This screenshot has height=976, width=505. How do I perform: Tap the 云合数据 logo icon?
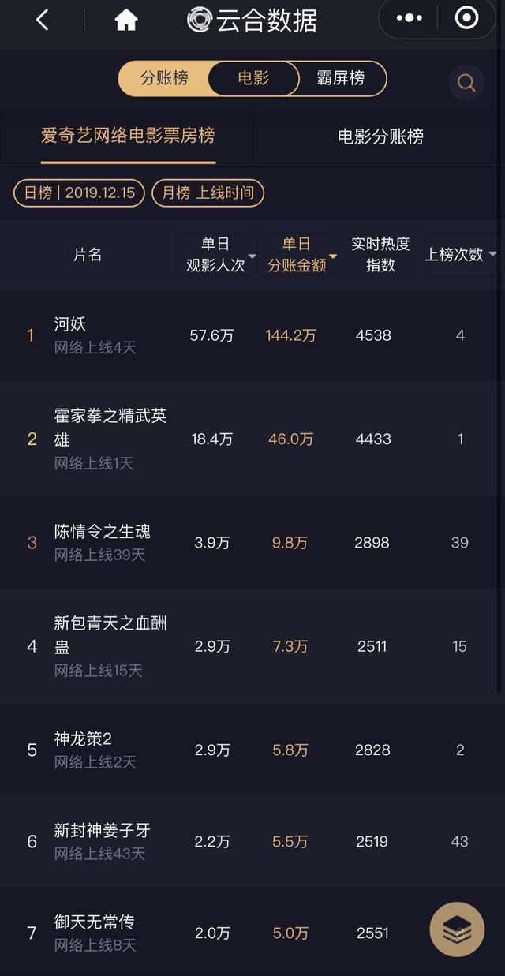200,20
